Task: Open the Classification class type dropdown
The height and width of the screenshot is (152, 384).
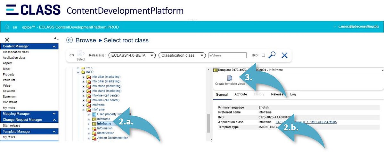Action: [182, 55]
